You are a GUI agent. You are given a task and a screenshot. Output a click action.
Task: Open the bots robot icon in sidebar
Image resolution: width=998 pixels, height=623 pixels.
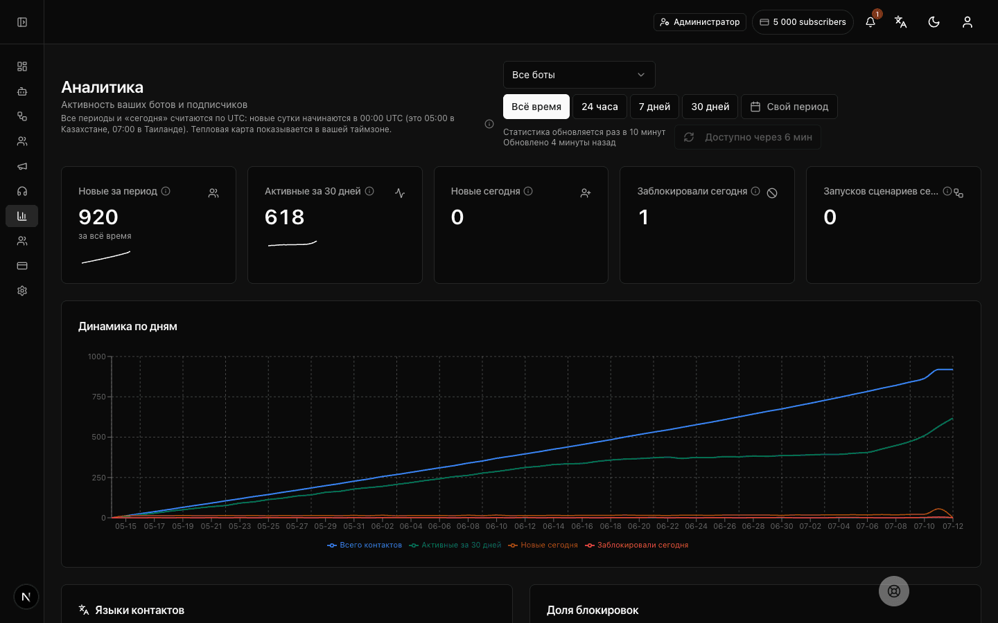point(22,91)
